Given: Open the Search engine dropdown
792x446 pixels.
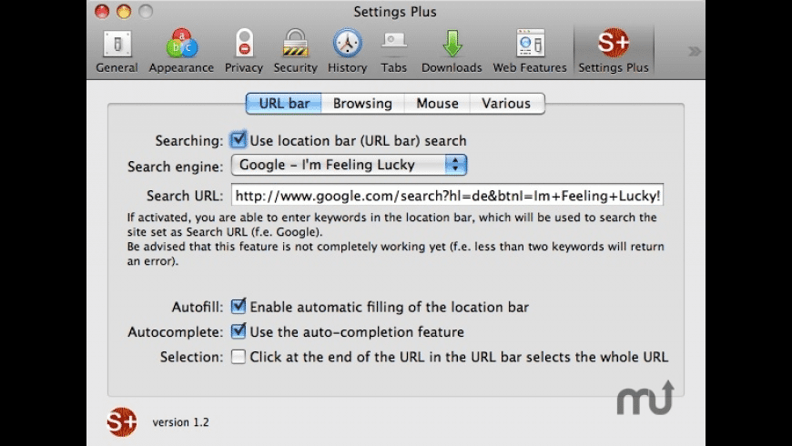Looking at the screenshot, I should (349, 165).
